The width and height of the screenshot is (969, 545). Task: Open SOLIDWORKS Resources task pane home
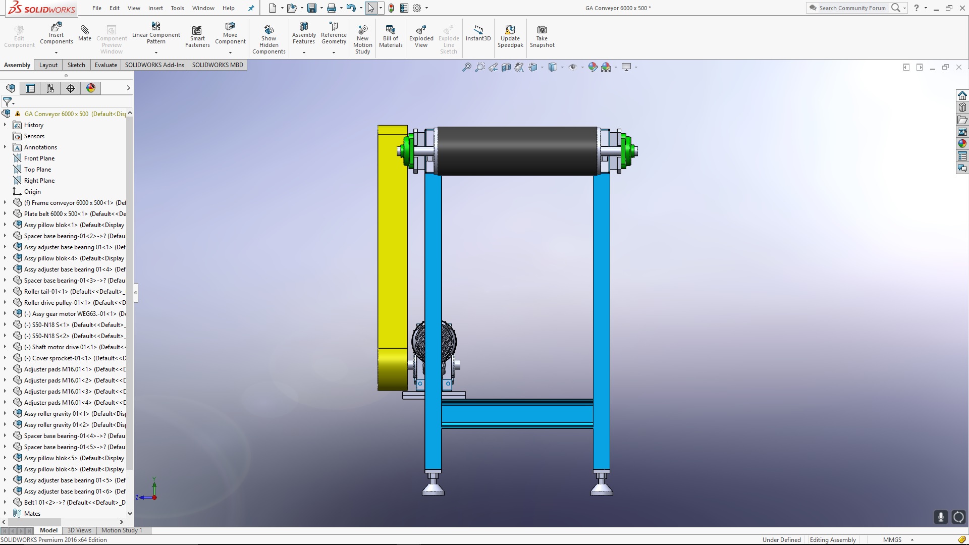pyautogui.click(x=962, y=95)
